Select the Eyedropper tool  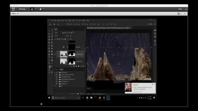pyautogui.click(x=52, y=37)
